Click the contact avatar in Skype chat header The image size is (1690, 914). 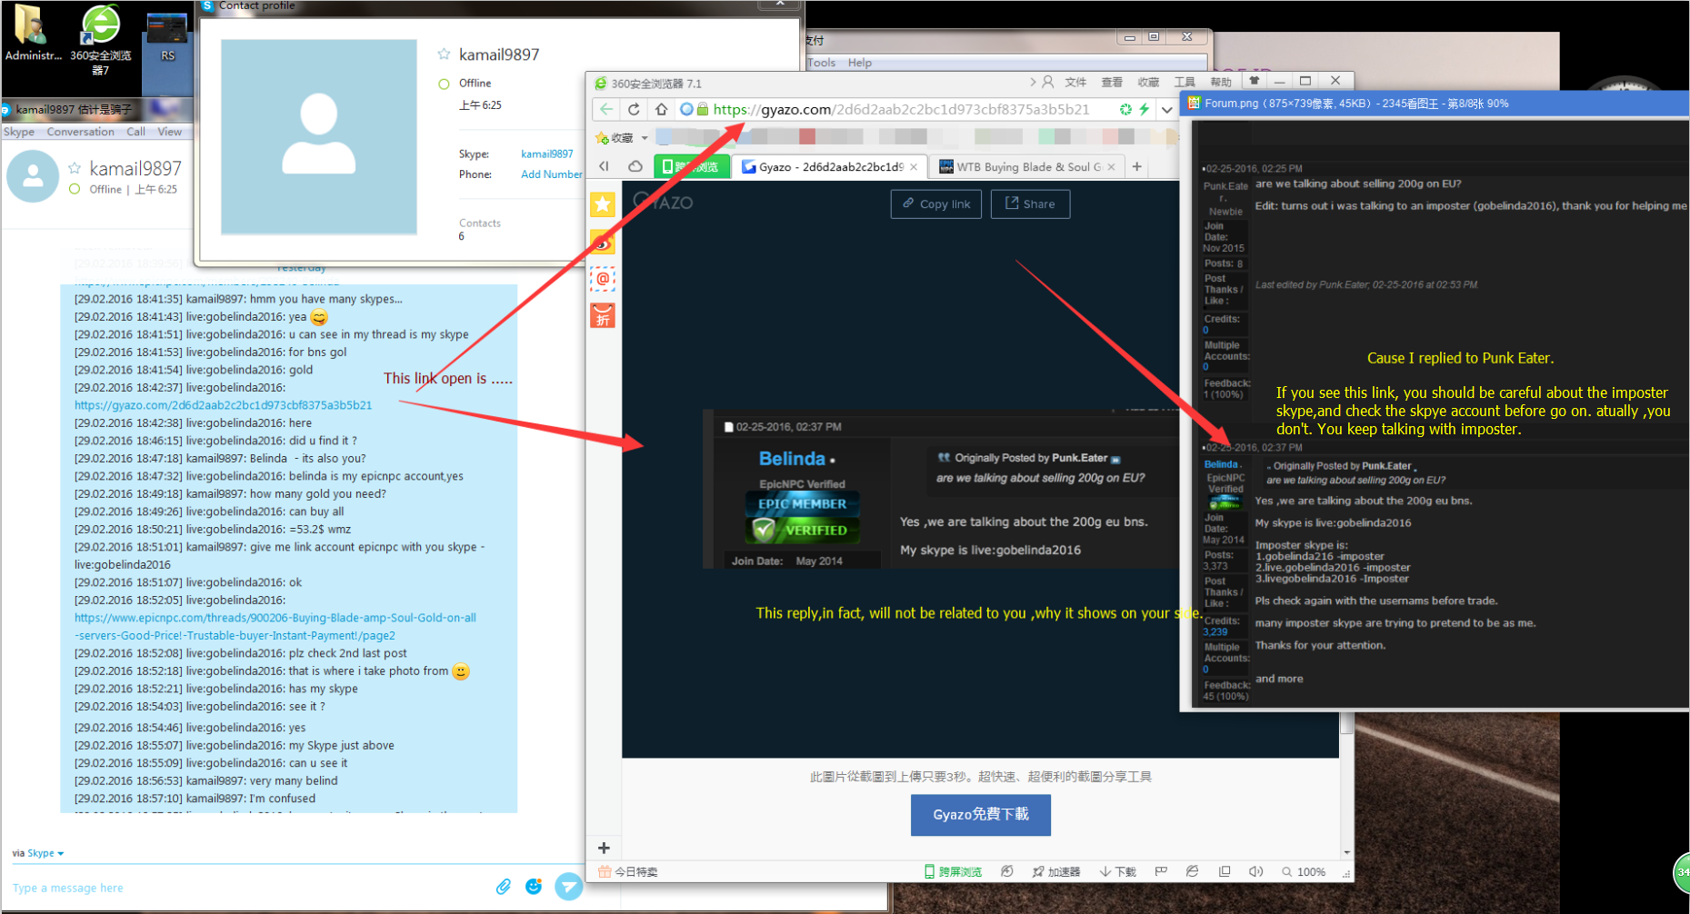[x=33, y=176]
